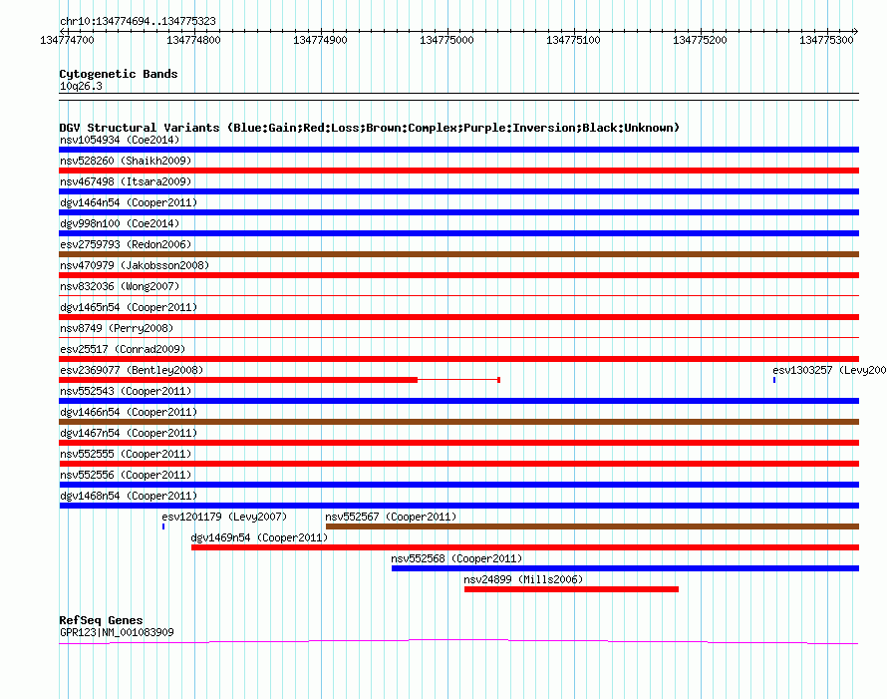This screenshot has height=699, width=887.
Task: Click the DGV Structural Variants track title
Action: point(369,128)
